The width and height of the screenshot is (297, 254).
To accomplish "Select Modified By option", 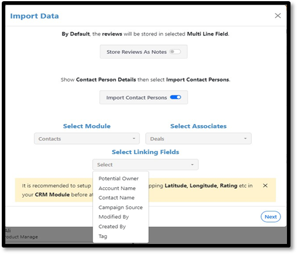I will coord(113,217).
